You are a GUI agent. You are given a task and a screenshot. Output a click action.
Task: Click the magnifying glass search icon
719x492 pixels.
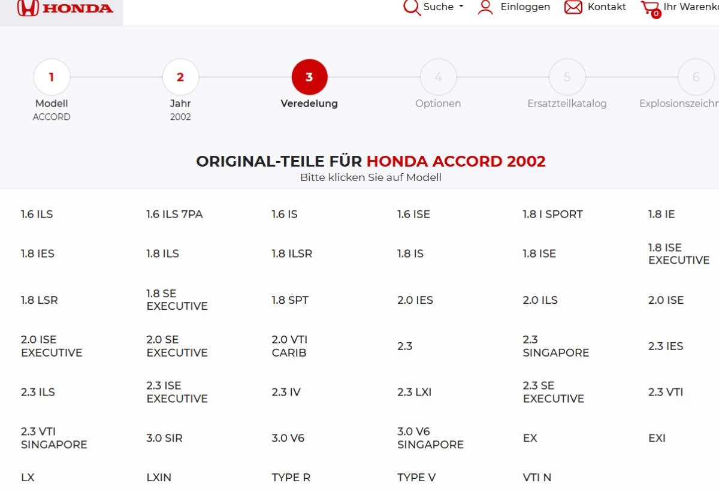[x=412, y=7]
